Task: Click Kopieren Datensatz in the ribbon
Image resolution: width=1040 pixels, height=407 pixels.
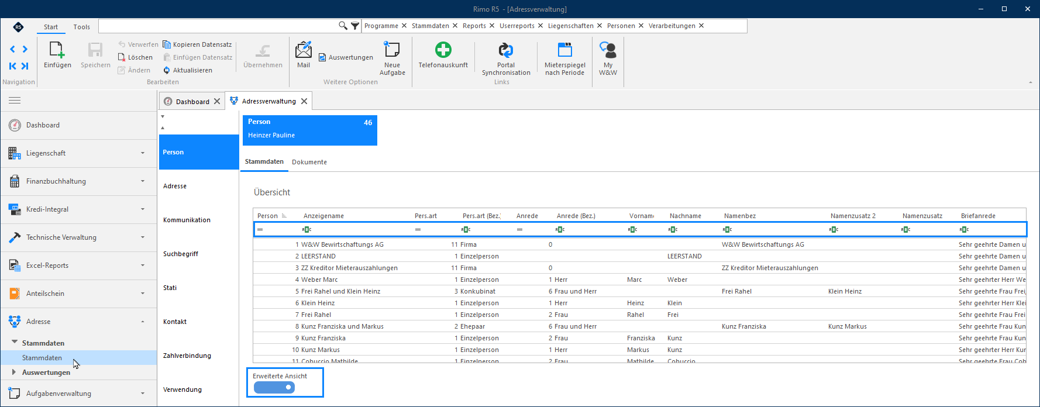Action: coord(197,44)
